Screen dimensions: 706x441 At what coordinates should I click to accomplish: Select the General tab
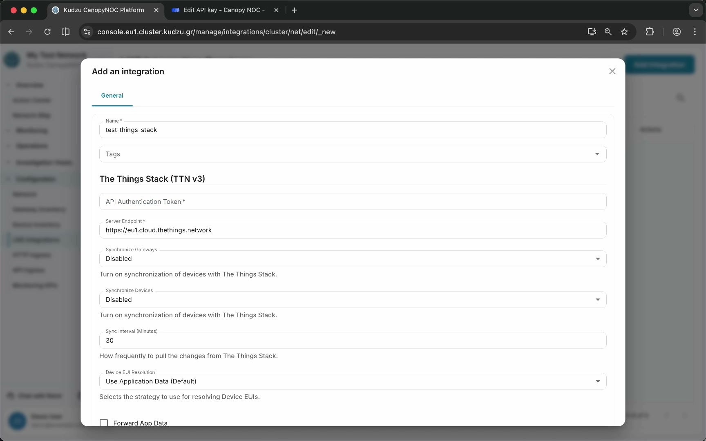[x=112, y=96]
